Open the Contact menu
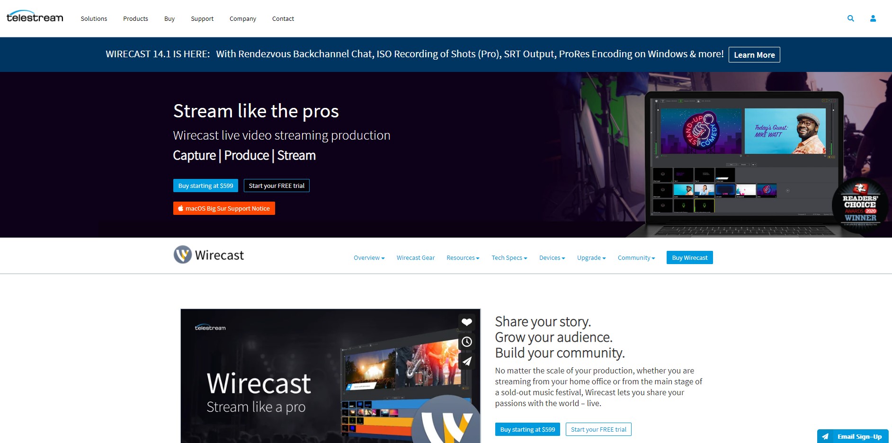Viewport: 892px width, 443px height. pyautogui.click(x=283, y=19)
